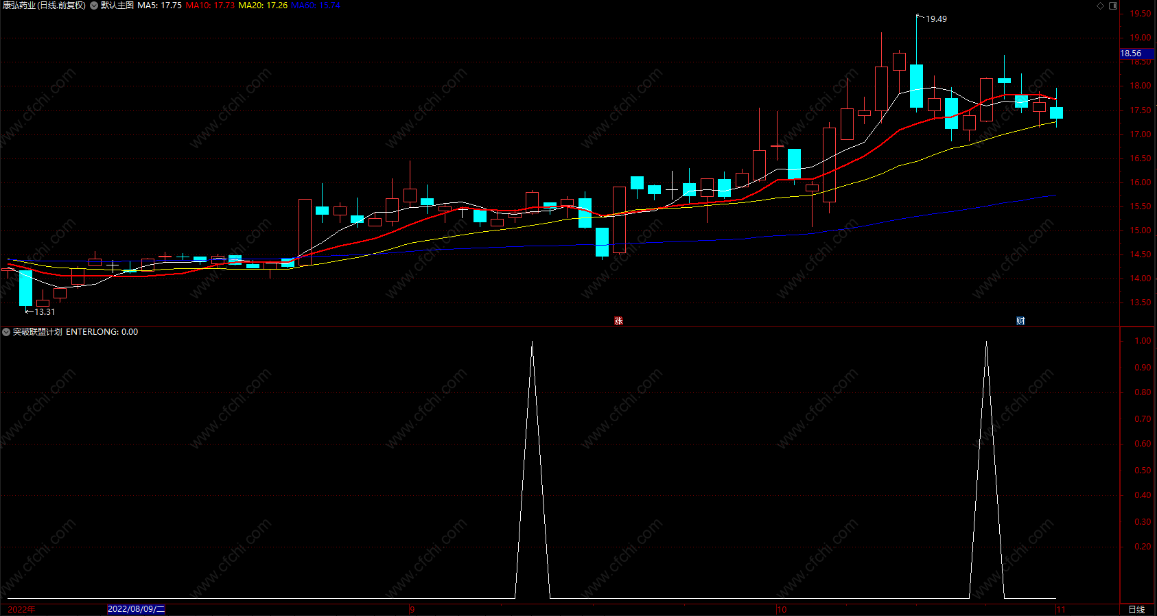Click the 19.49 high price arrow label

(932, 19)
